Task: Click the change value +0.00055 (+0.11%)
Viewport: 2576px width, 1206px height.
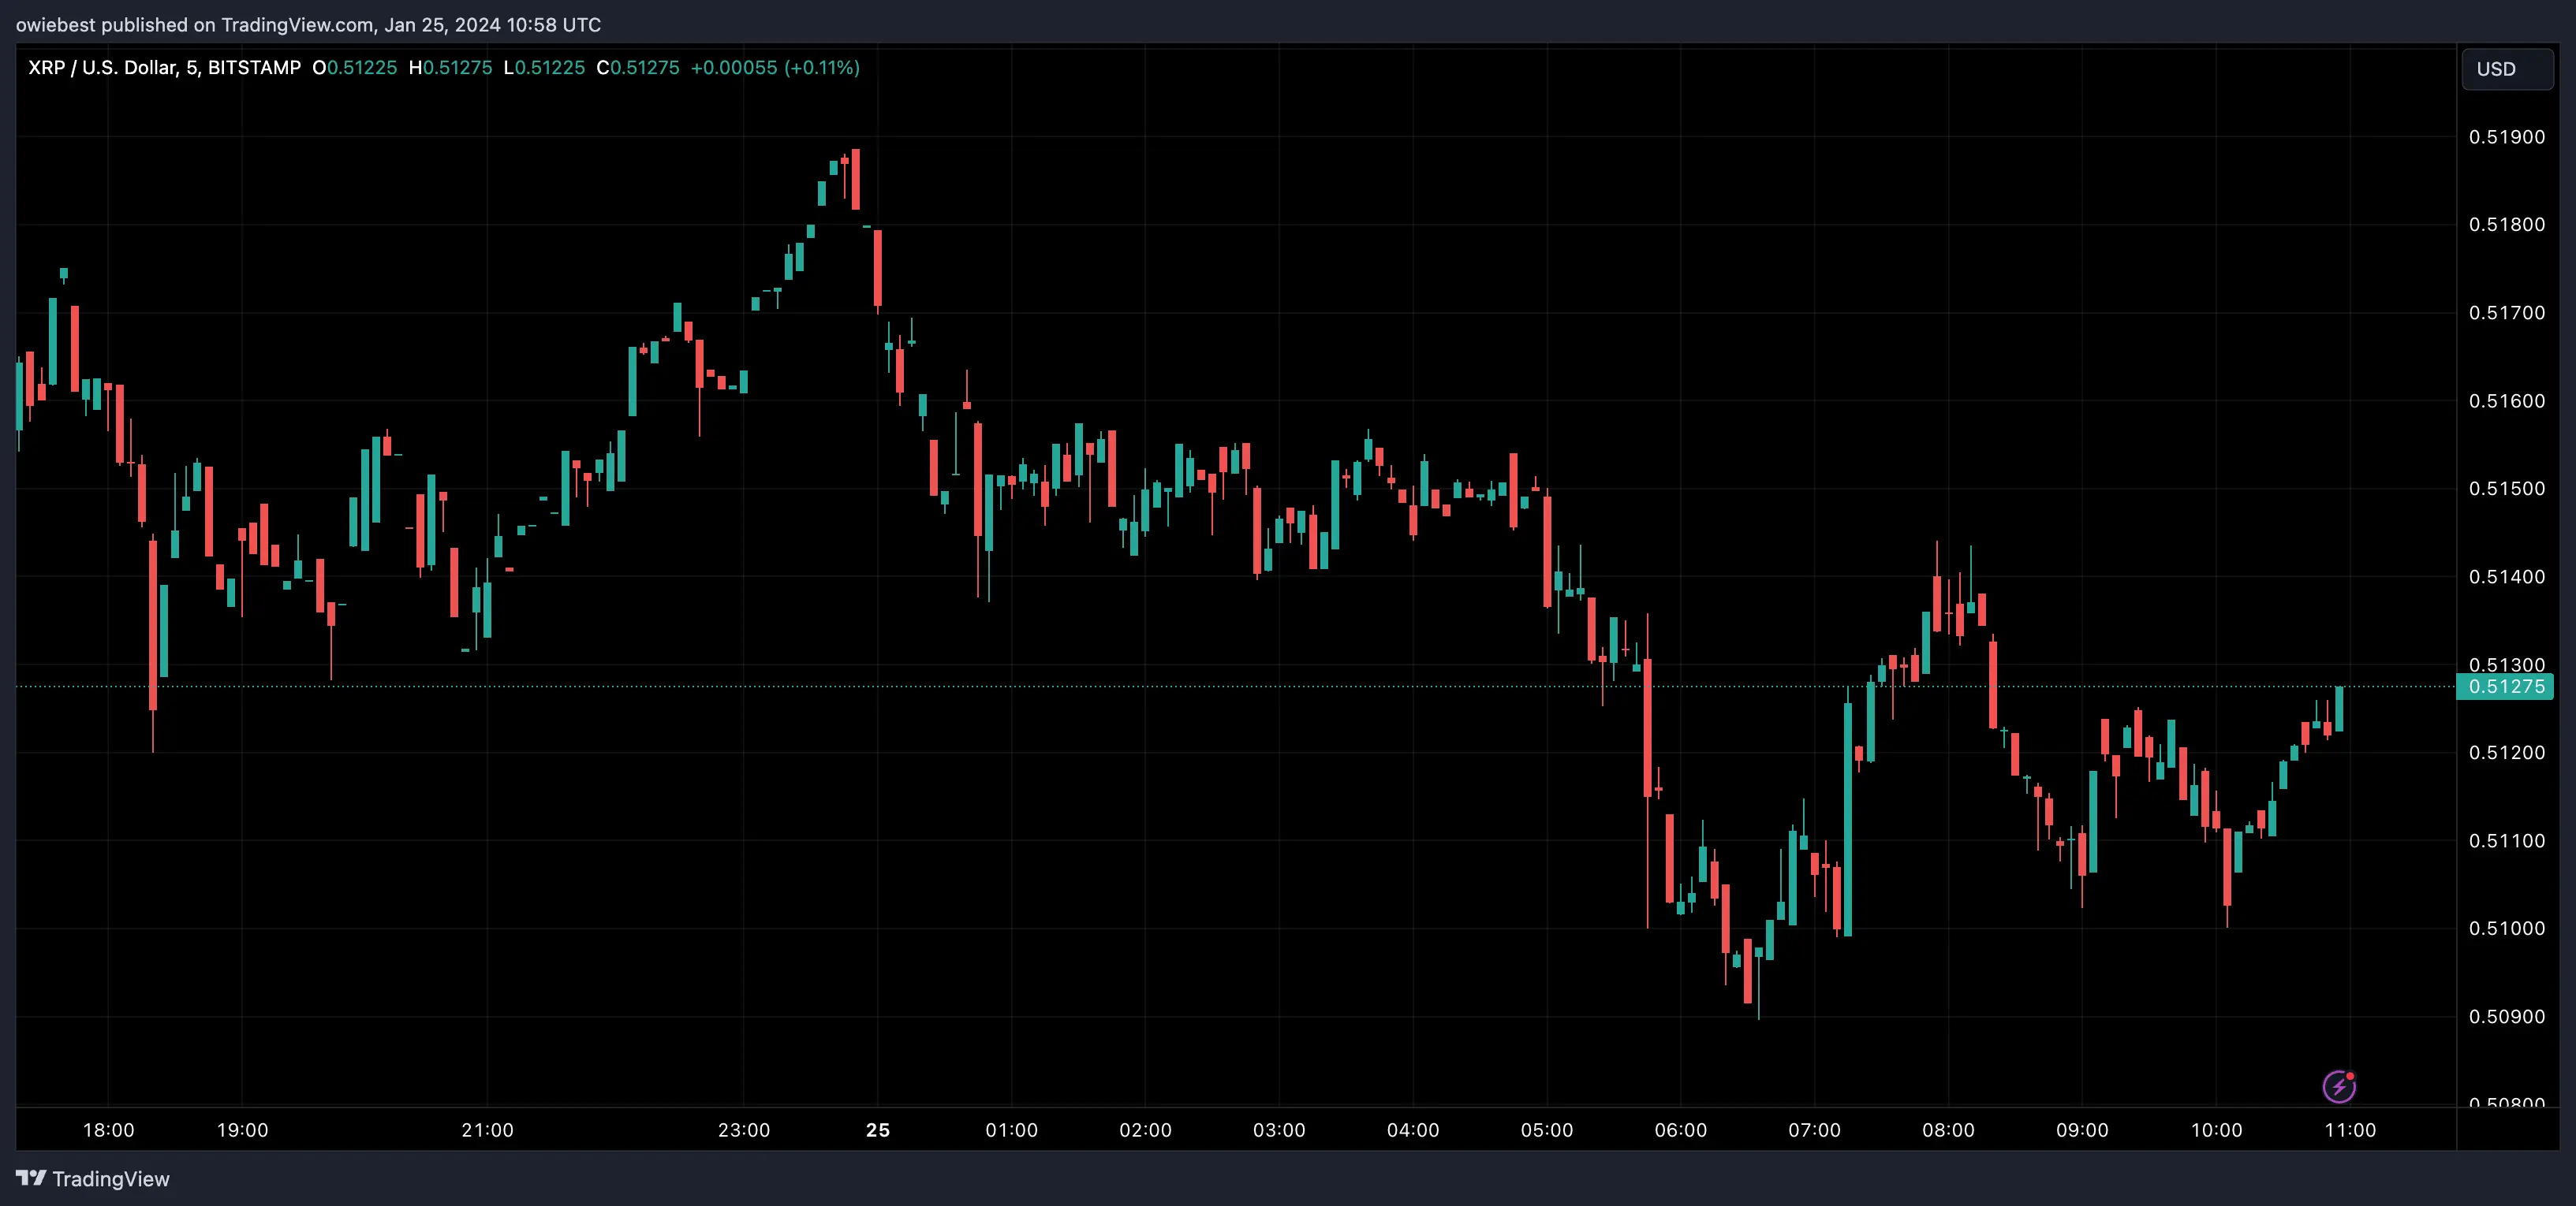Action: [775, 68]
